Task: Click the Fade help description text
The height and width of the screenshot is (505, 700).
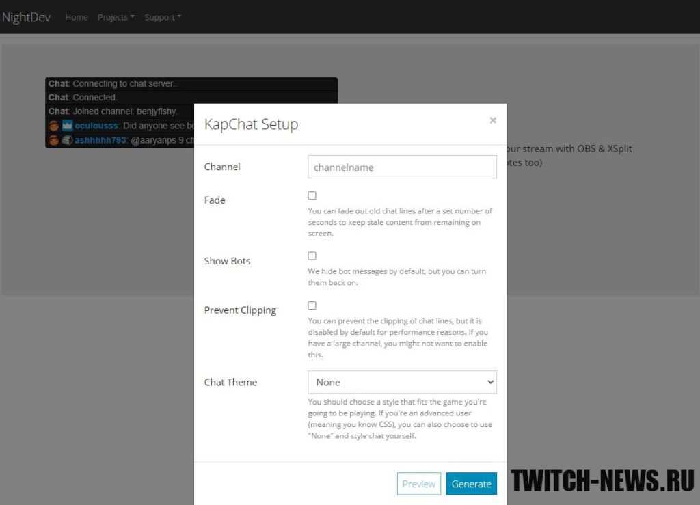Action: click(400, 222)
